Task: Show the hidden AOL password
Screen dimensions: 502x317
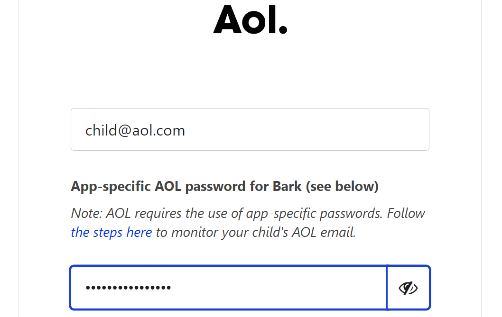Action: pyautogui.click(x=408, y=288)
